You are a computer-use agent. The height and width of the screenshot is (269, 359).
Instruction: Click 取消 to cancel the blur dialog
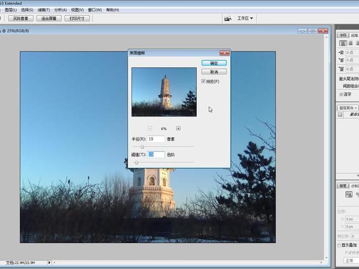214,72
